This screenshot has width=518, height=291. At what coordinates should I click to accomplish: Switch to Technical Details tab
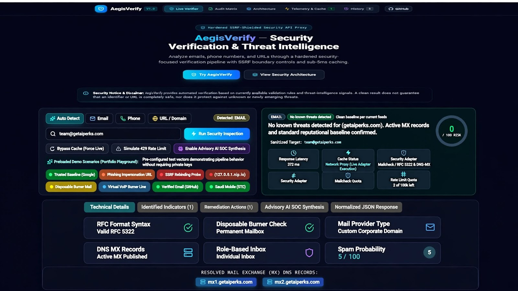pos(109,207)
